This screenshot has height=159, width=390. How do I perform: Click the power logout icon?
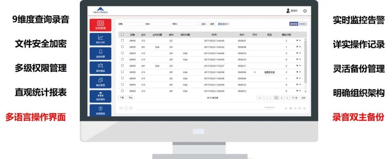tap(305, 11)
